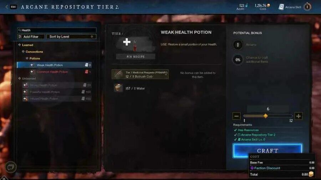Click the Pin Recipe button
The image size is (321, 180).
[136, 57]
